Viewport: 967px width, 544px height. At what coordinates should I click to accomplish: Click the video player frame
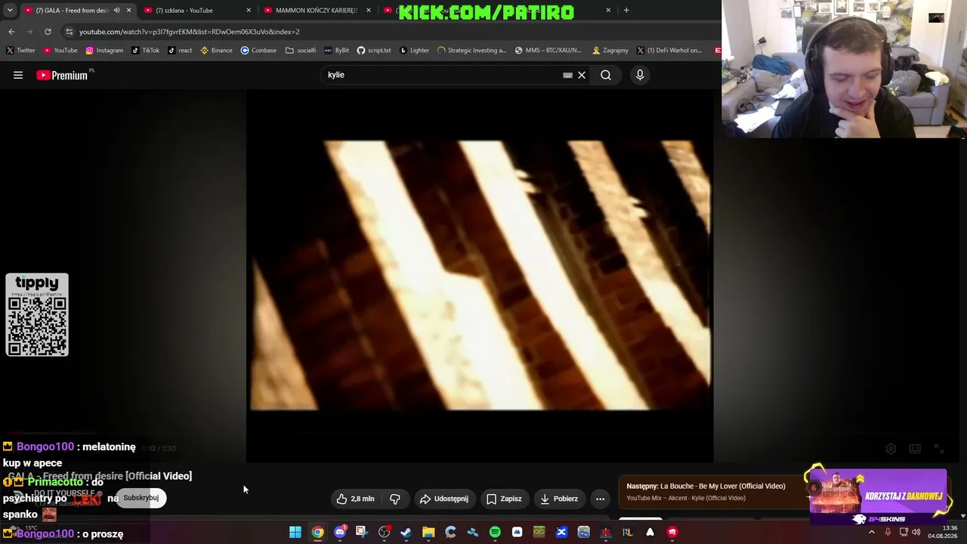[480, 275]
